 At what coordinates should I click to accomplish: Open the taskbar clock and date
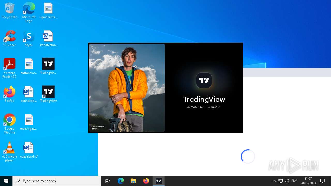point(308,181)
